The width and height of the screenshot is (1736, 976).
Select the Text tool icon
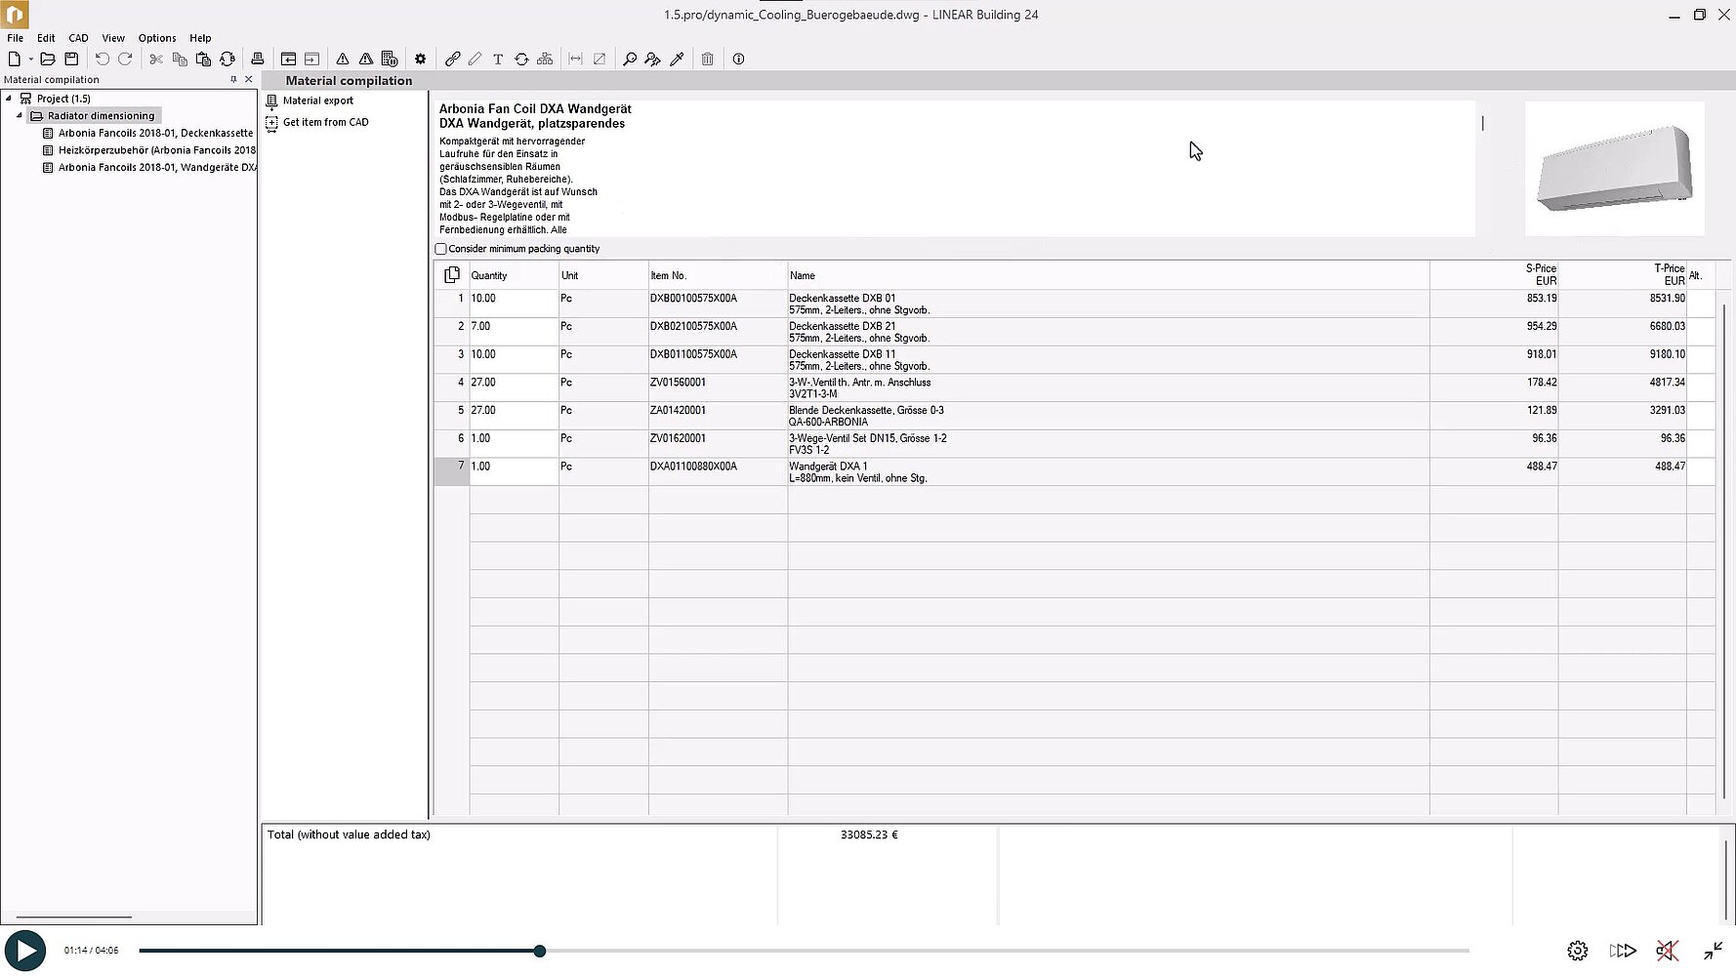point(498,60)
